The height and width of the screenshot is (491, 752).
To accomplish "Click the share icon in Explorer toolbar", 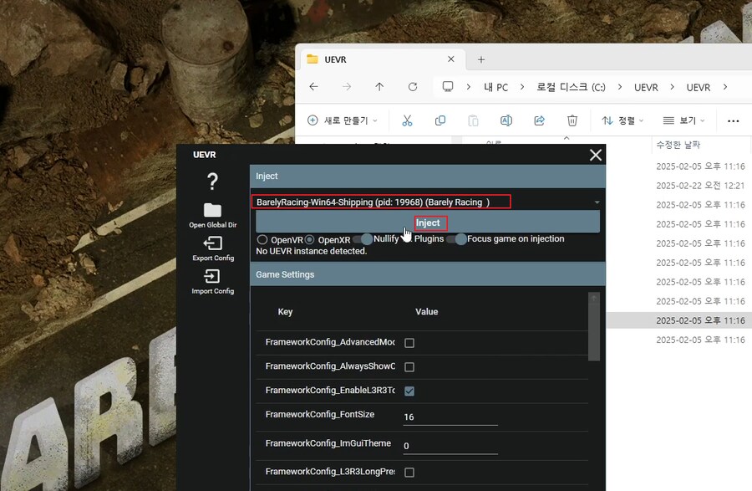I will tap(539, 120).
